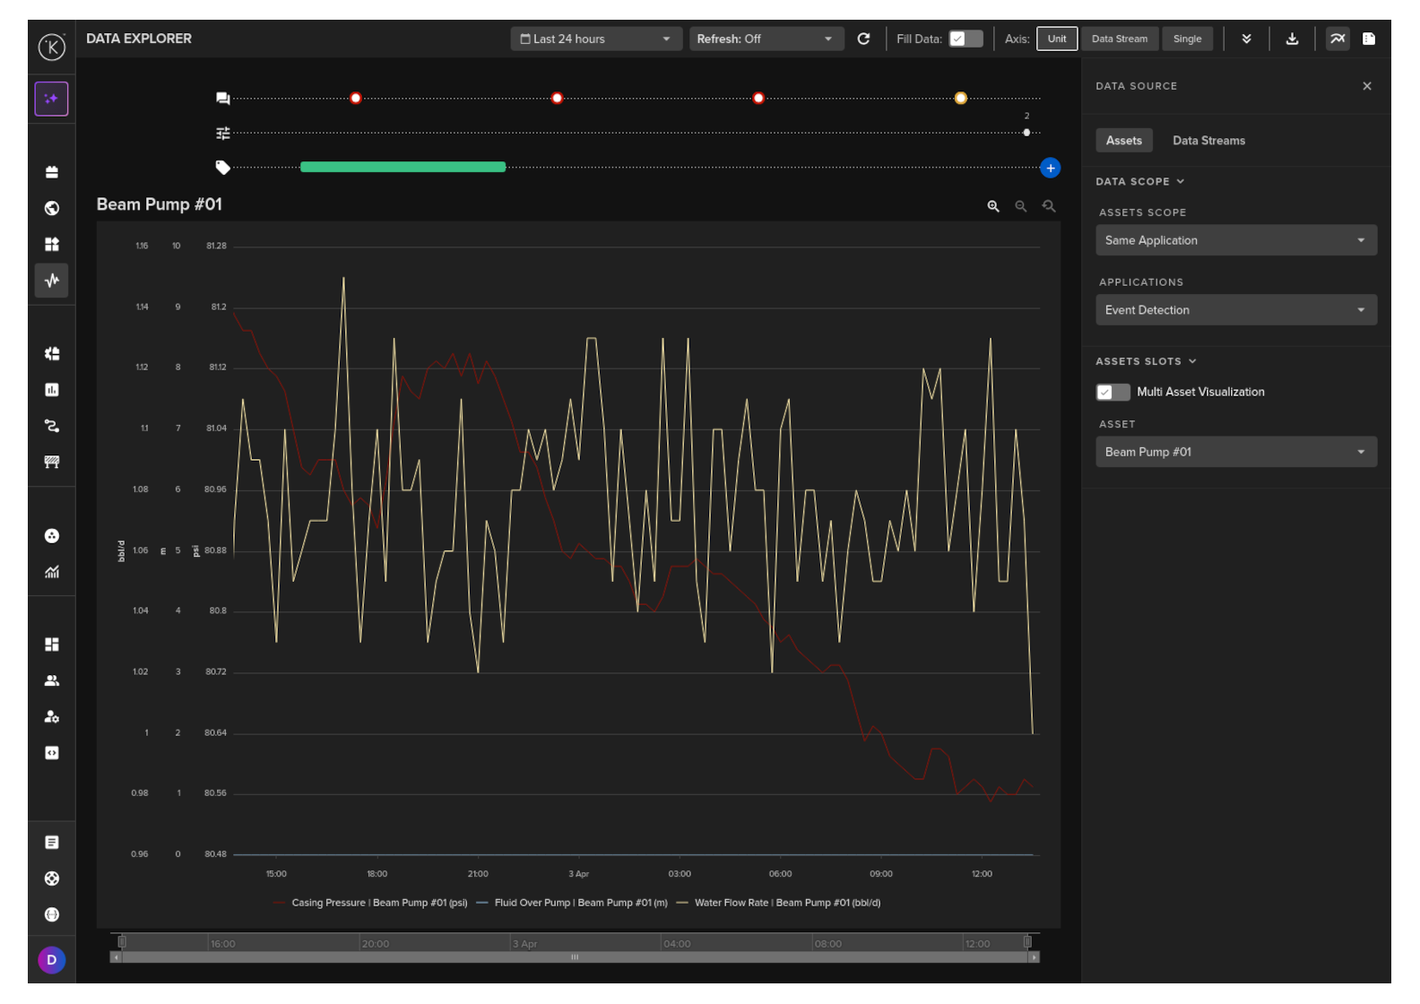Select the Assets tab

(1123, 141)
